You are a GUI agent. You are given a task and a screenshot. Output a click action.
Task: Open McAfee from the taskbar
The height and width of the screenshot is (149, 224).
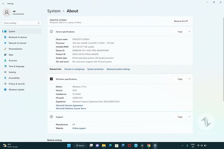point(129,146)
